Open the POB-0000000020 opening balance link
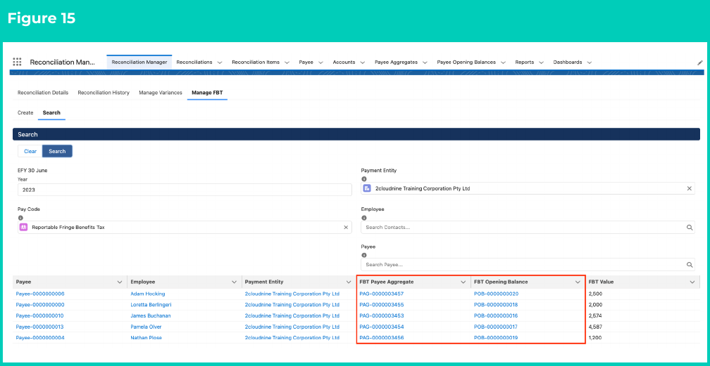710x366 pixels. coord(496,294)
